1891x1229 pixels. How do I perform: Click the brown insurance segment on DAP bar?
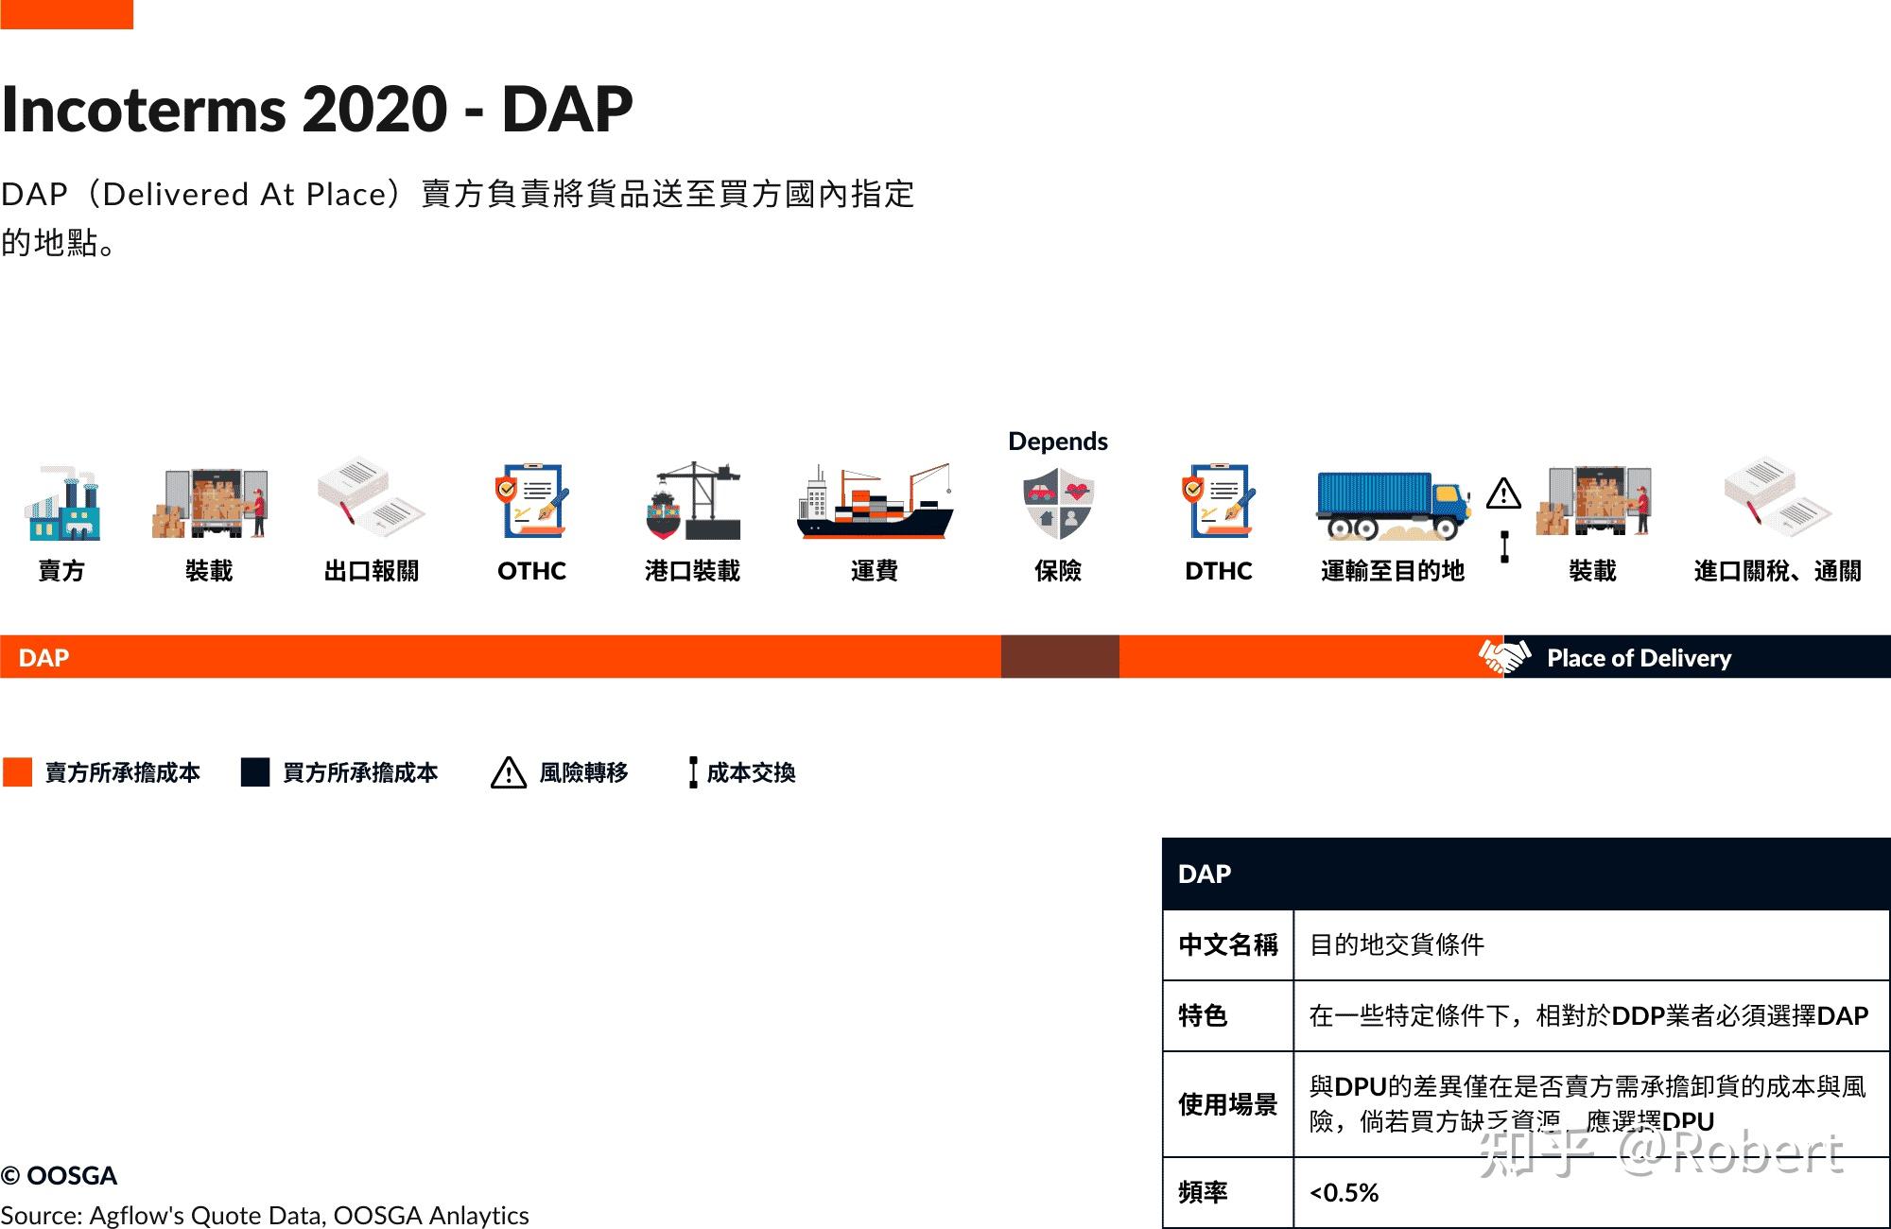(1060, 656)
